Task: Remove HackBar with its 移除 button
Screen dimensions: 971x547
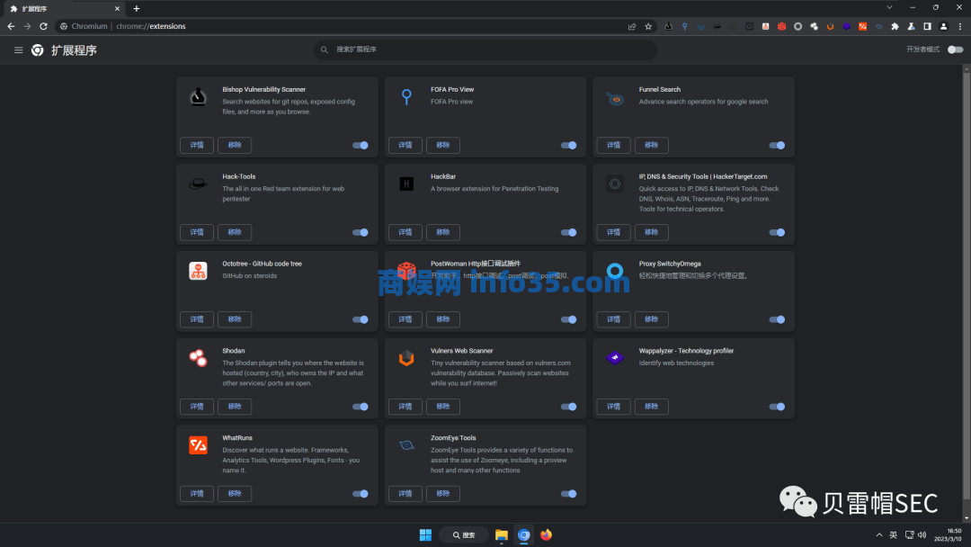Action: (442, 232)
